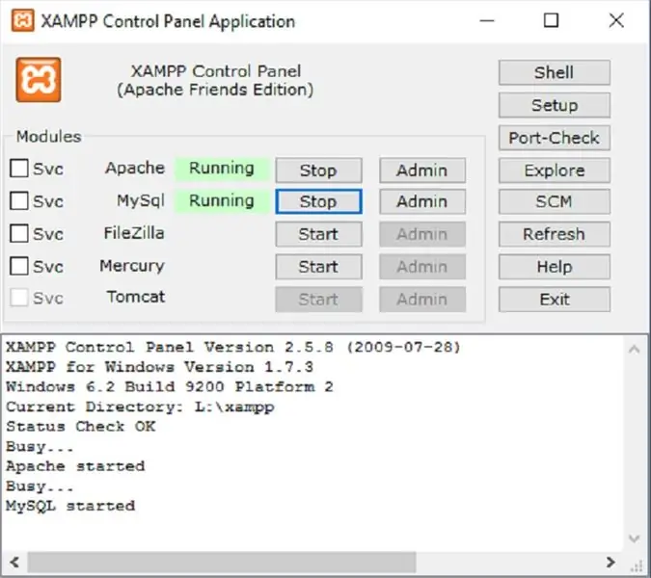Screen dimensions: 651x578
Task: Click the FileZilla module name
Action: 134,233
